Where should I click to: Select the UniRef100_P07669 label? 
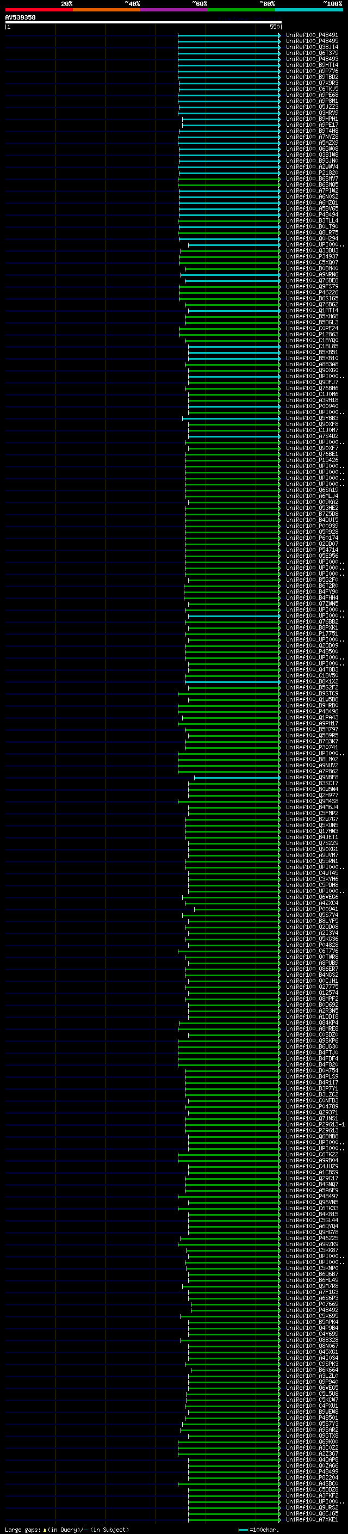[x=312, y=1303]
